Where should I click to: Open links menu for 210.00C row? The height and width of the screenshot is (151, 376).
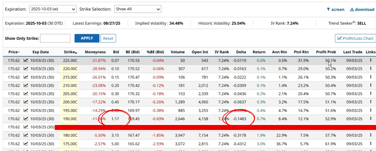pos(371,85)
